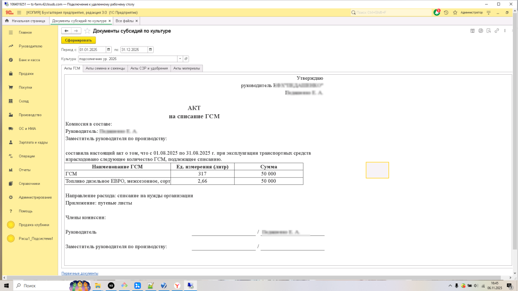This screenshot has width=518, height=291.
Task: Click the Топливо дизельное ЕВРО table cell
Action: coord(117,181)
